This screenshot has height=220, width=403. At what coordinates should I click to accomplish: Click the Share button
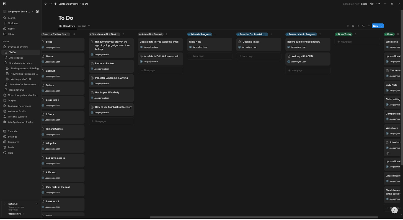(x=364, y=4)
